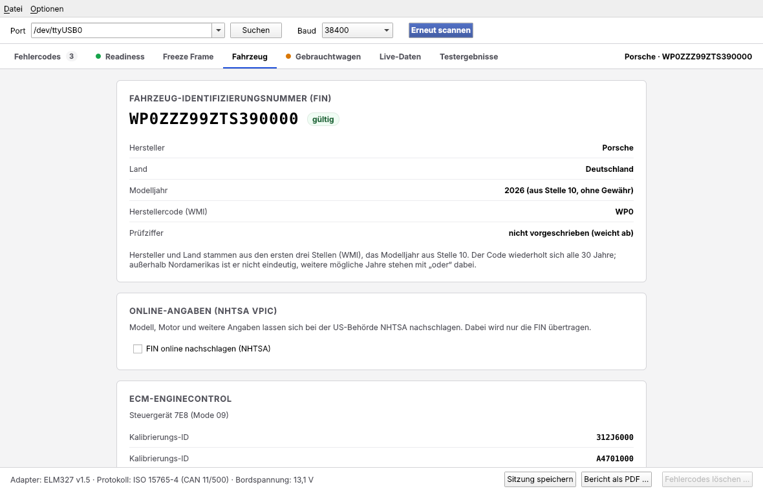Image resolution: width=763 pixels, height=491 pixels.
Task: Click the Hersteller value Porsche
Action: [618, 148]
